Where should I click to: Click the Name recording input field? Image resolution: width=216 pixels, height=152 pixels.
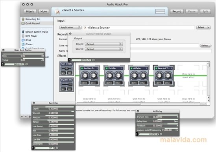[170, 51]
